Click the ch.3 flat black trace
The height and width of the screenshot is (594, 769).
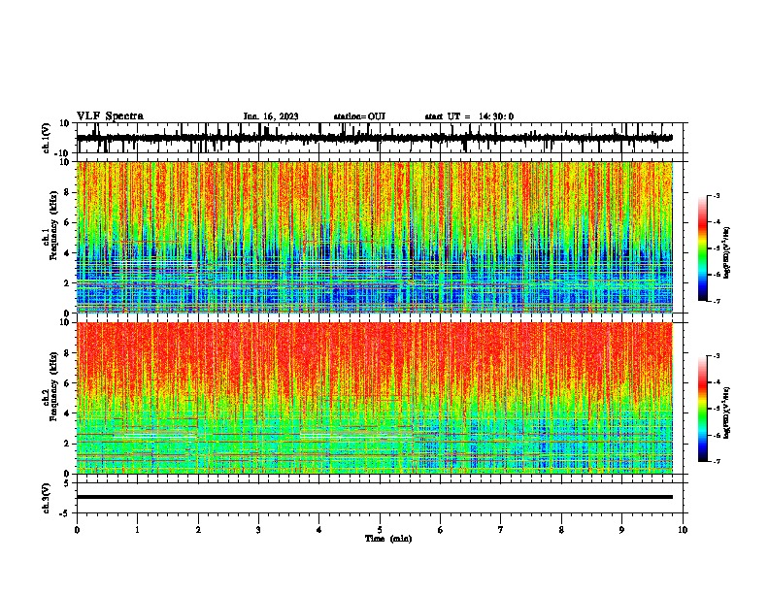[374, 497]
